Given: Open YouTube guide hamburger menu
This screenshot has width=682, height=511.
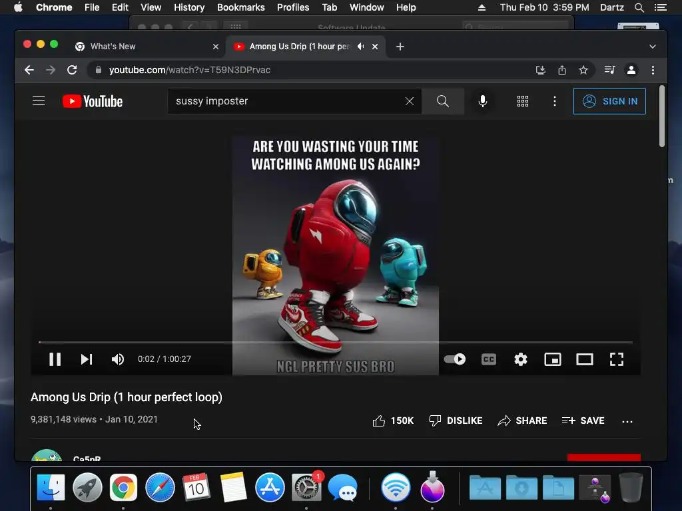Looking at the screenshot, I should [39, 101].
